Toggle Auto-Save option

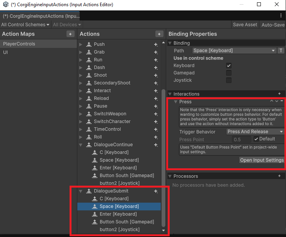tap(273, 25)
